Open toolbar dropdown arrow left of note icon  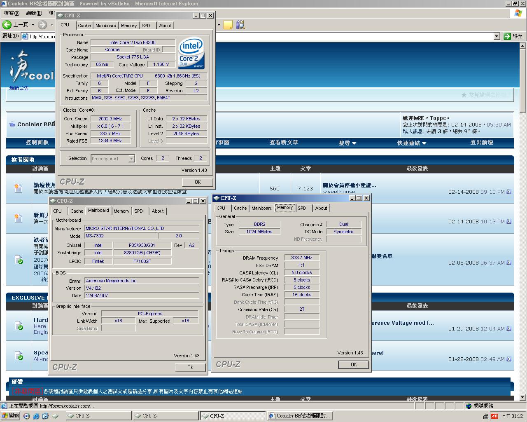[219, 25]
